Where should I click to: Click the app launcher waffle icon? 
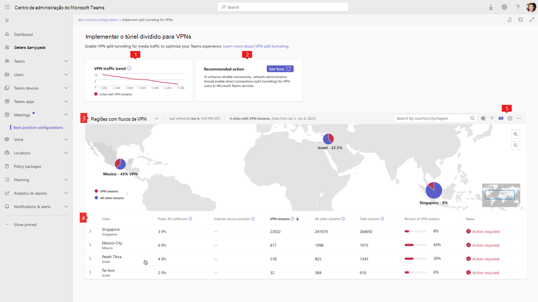7,7
